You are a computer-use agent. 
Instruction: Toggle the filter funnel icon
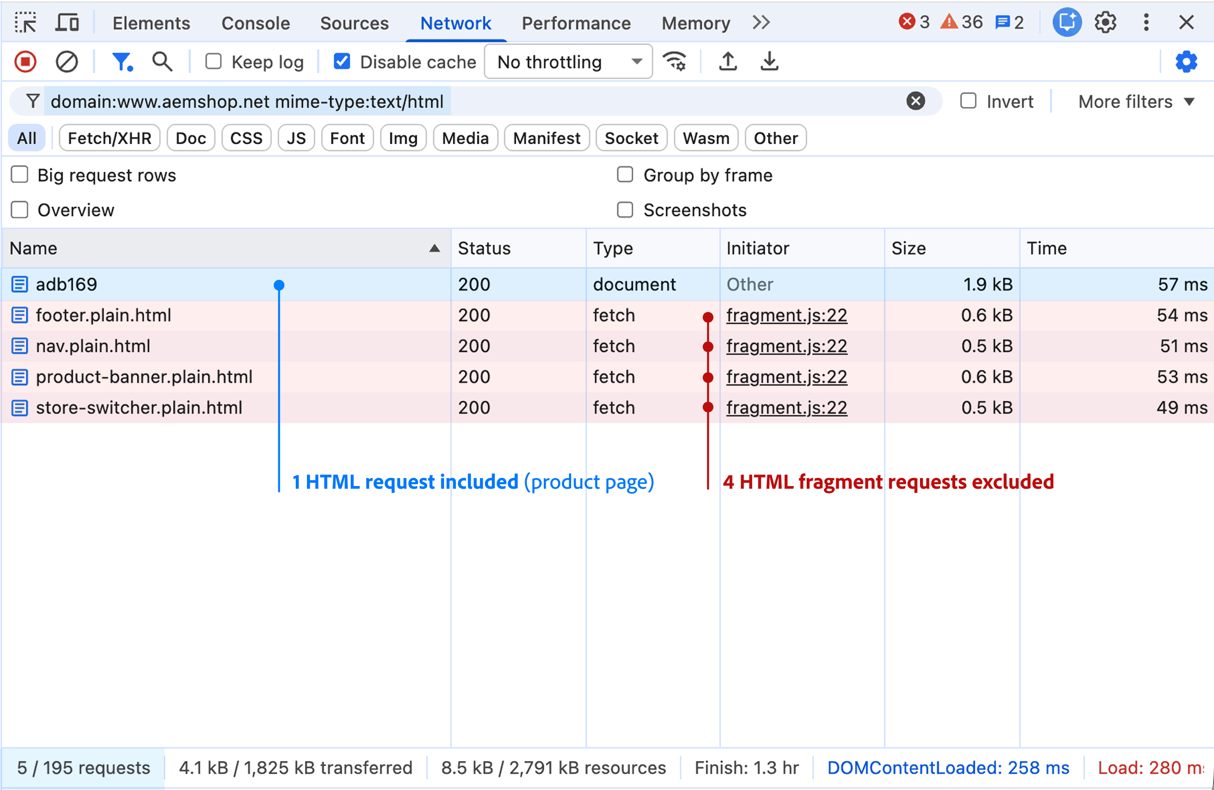[x=122, y=62]
